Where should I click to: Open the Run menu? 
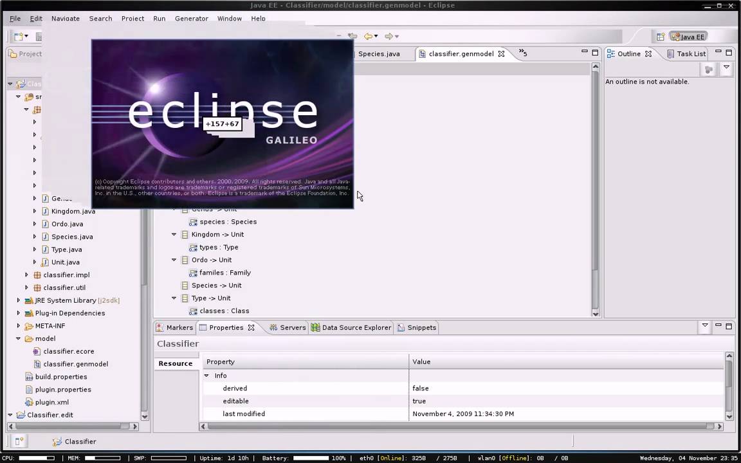coord(160,19)
